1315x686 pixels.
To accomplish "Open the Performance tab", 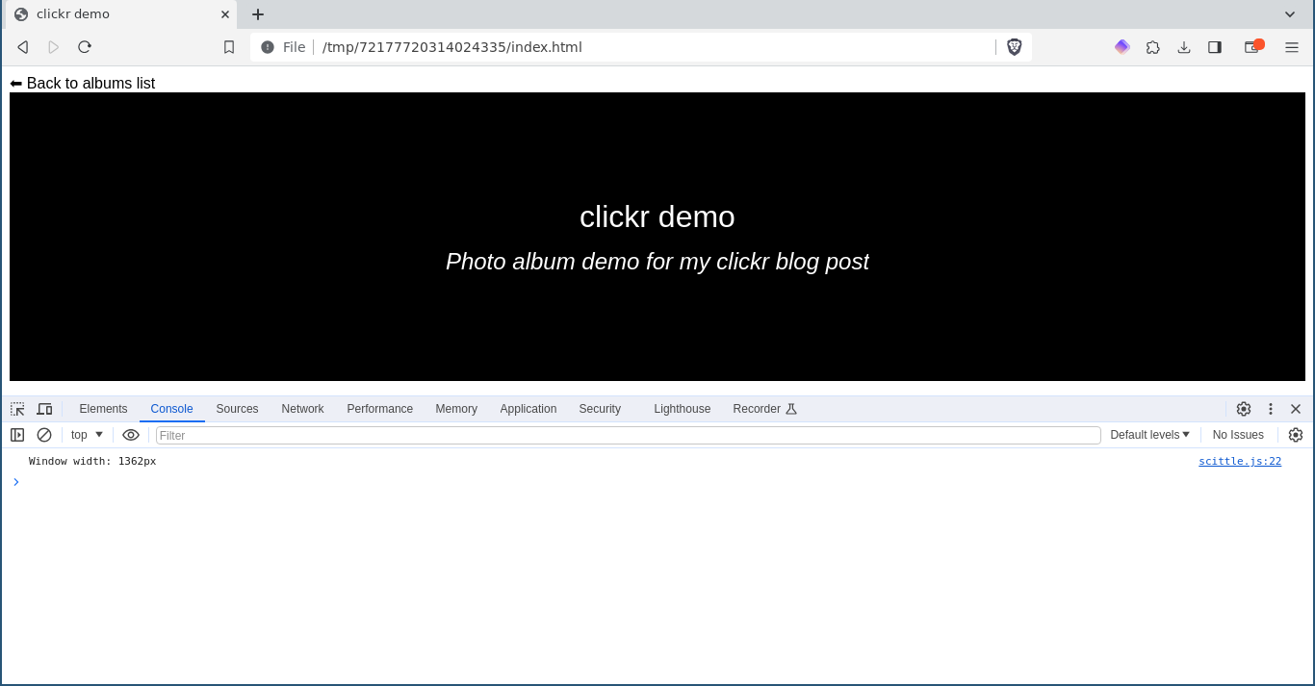I will (x=379, y=409).
